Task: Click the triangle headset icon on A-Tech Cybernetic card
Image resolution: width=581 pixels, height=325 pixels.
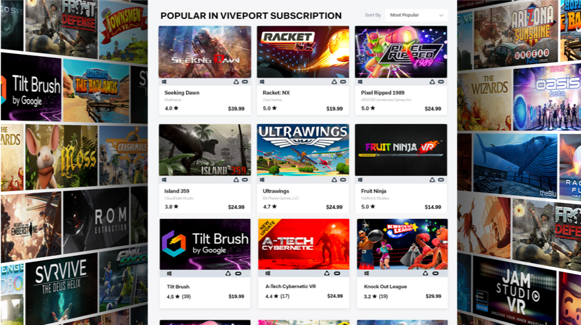Action: click(326, 274)
